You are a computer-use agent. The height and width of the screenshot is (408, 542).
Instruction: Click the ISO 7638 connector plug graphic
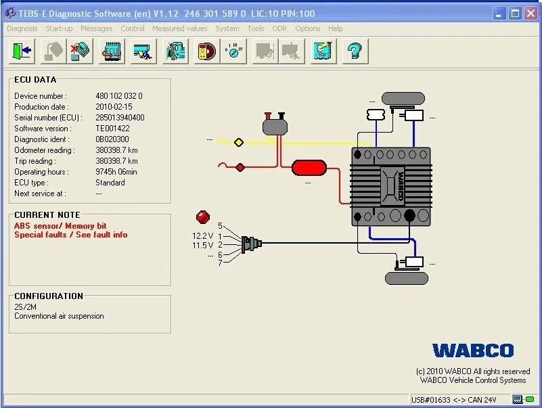tap(251, 244)
